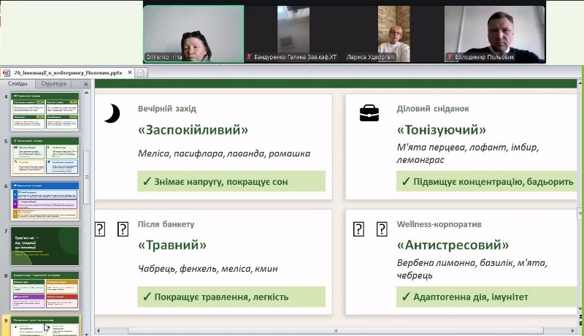Click the muted mic icon for Володимир Польовик

tap(450, 57)
